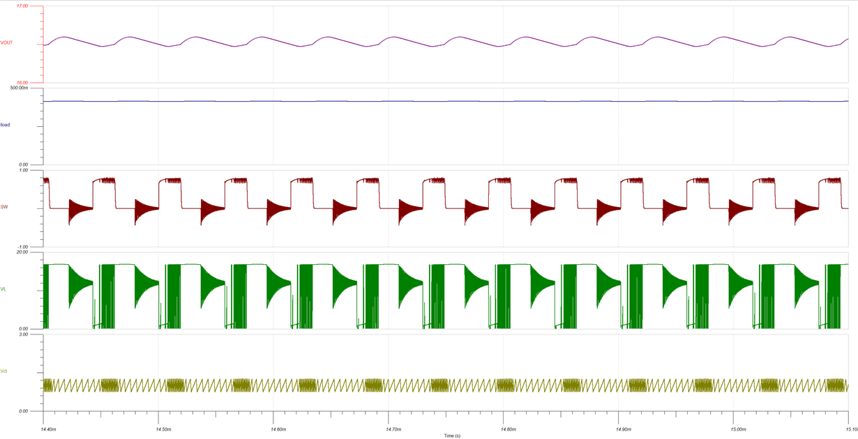Select the blue Iload waveform line
The height and width of the screenshot is (439, 858).
[x=446, y=102]
